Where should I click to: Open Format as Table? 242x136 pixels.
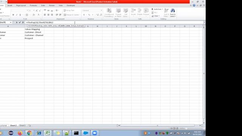pyautogui.click(x=118, y=13)
